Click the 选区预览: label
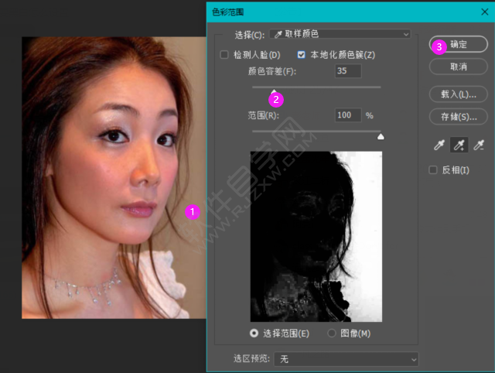 coord(251,358)
